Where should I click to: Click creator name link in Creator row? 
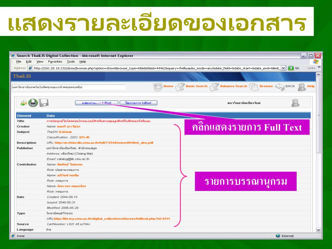[69, 126]
